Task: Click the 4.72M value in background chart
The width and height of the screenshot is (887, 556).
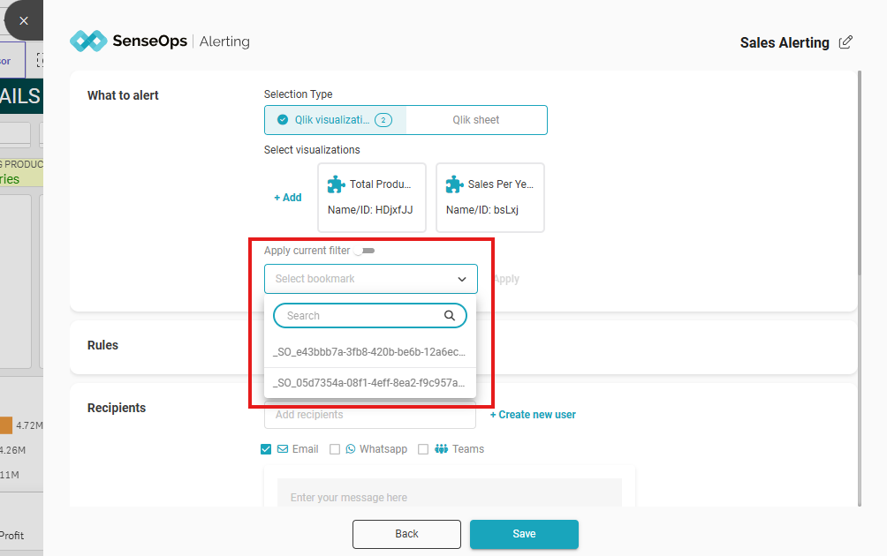Action: click(29, 425)
